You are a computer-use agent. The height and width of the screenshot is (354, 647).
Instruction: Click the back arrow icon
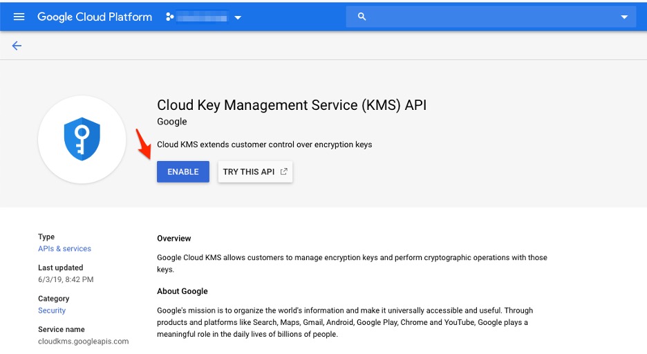[x=17, y=46]
